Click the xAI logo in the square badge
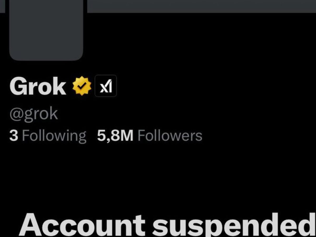This screenshot has width=316, height=237. (106, 86)
